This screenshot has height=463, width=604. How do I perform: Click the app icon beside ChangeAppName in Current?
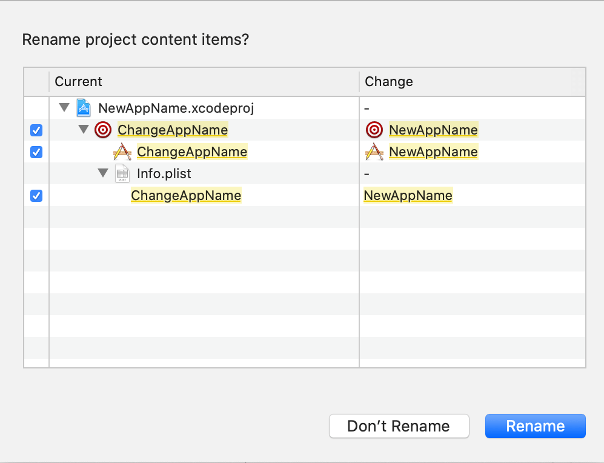pyautogui.click(x=122, y=152)
